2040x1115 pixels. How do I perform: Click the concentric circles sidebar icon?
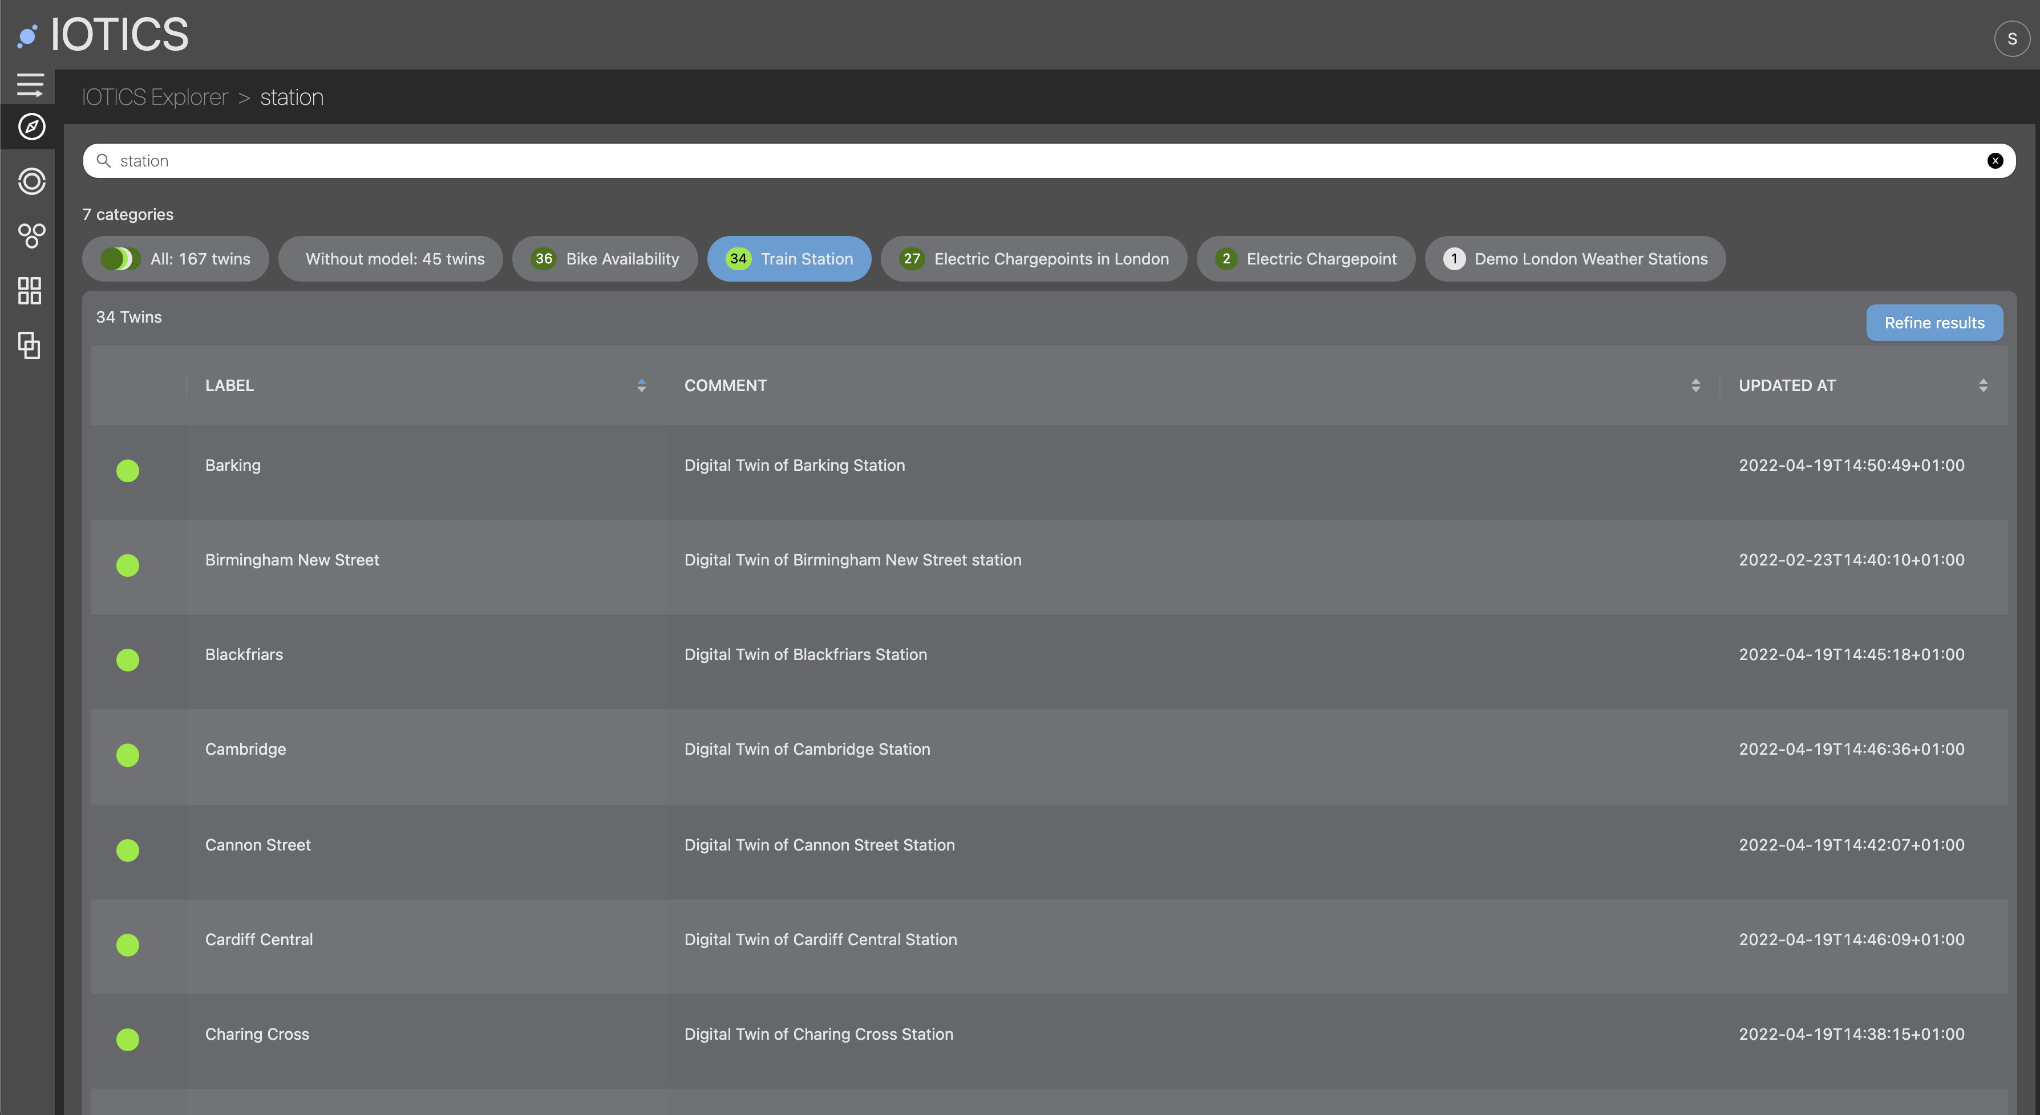31,181
